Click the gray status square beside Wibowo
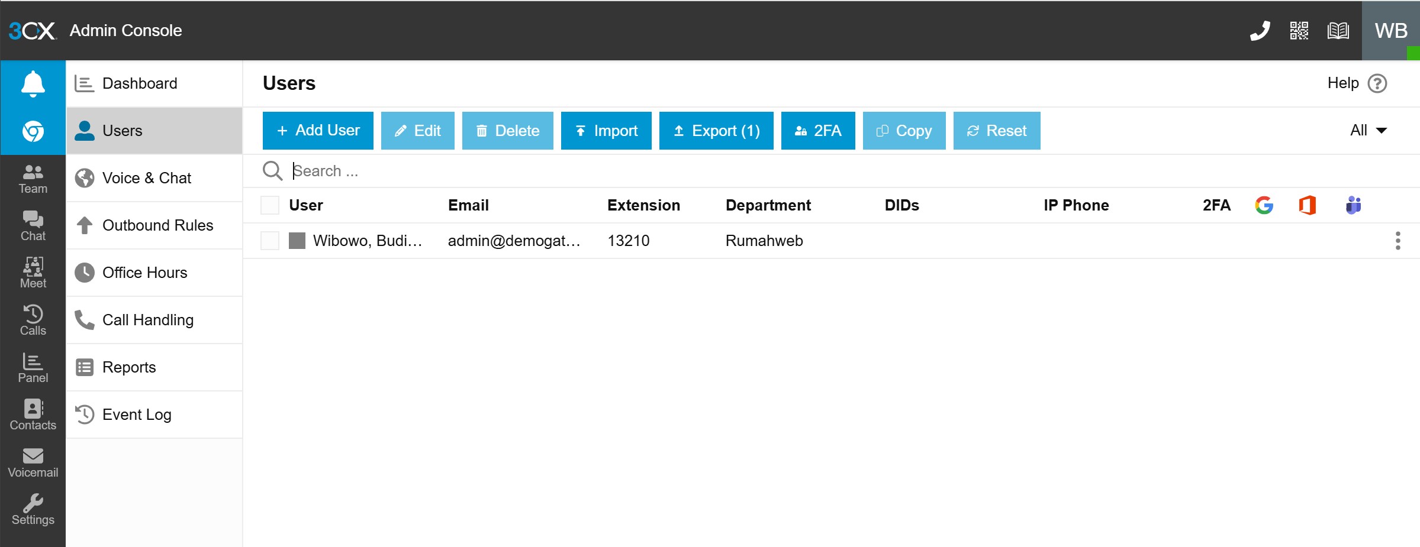Screen dimensions: 1420x547 click(x=297, y=241)
